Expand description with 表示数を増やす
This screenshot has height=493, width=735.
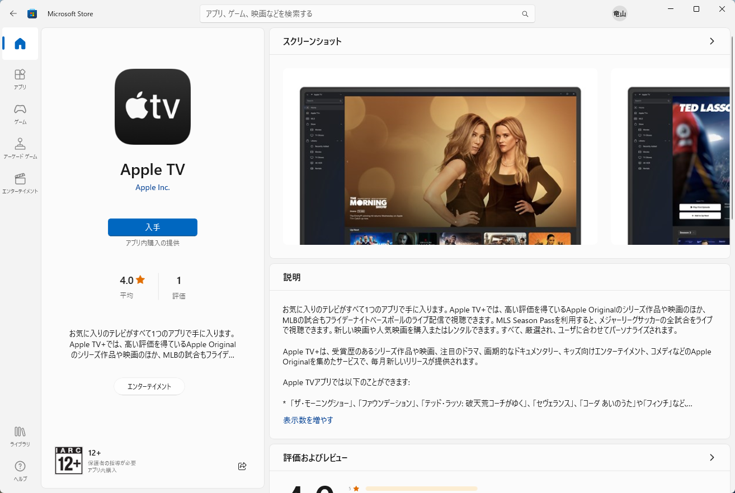pos(308,420)
